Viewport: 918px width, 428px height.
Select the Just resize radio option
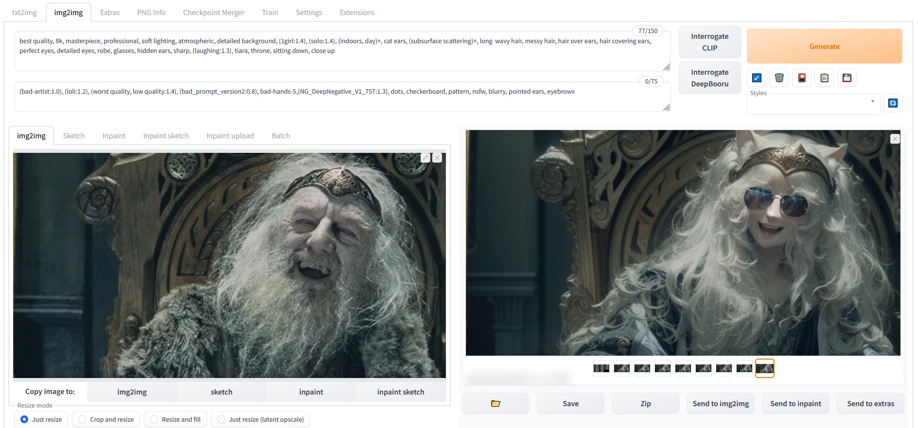click(x=41, y=419)
